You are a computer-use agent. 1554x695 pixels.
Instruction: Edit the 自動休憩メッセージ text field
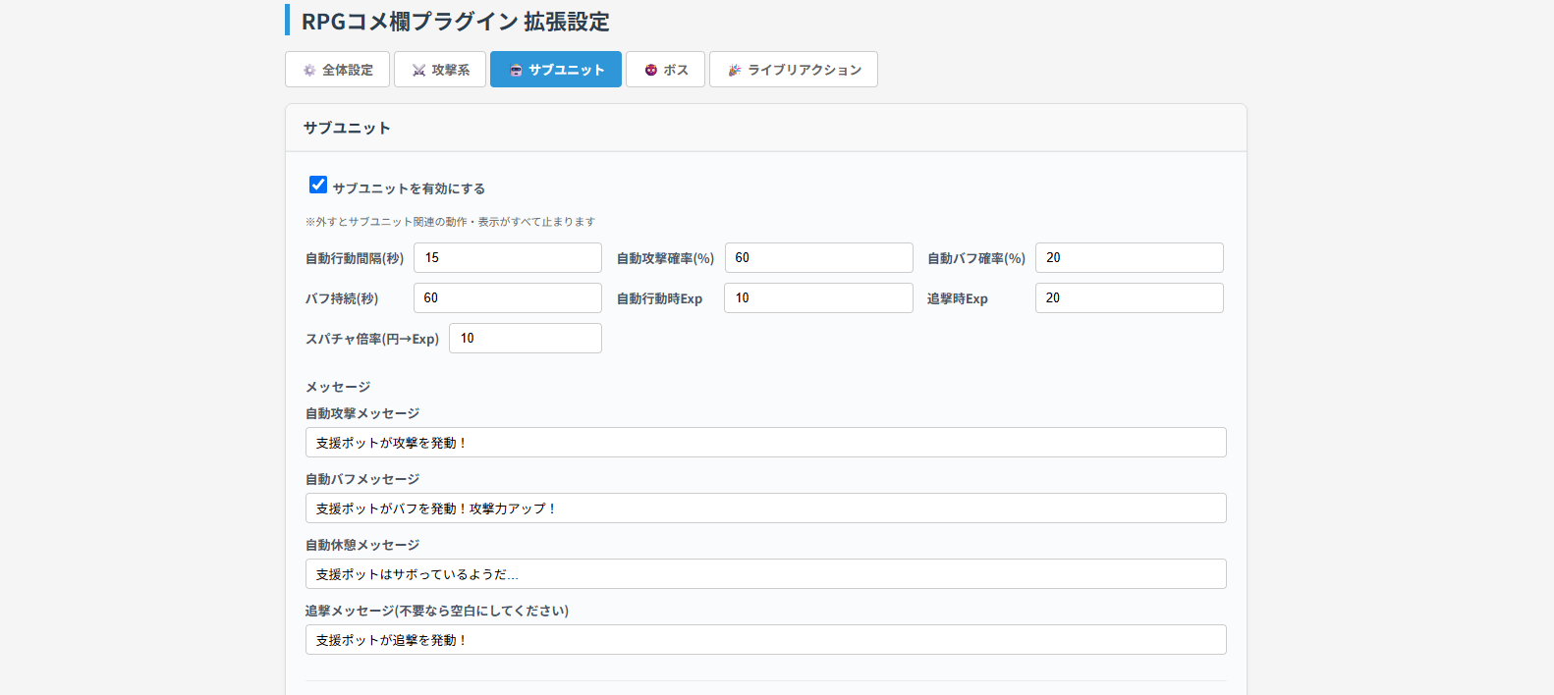coord(766,574)
